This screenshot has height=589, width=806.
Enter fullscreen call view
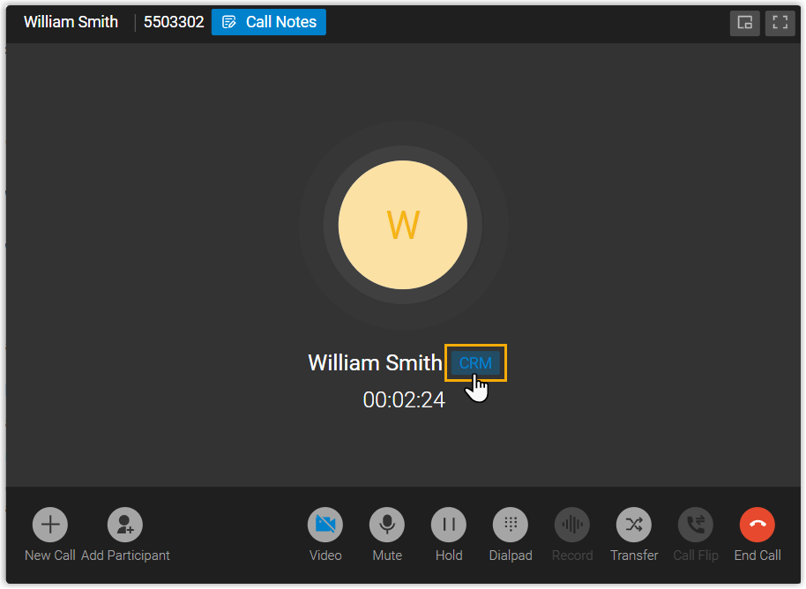[780, 23]
